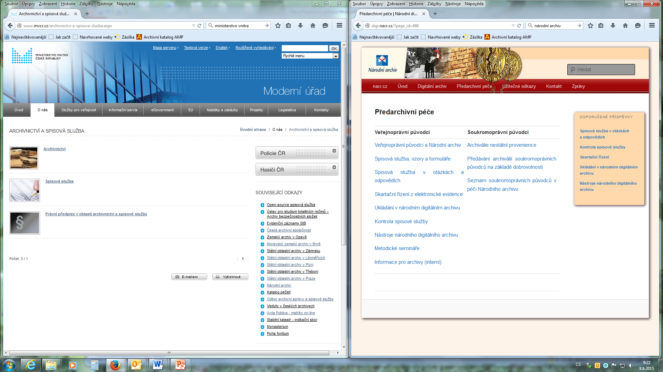Bookmark star icon in right Firefox window
The height and width of the screenshot is (372, 663).
click(590, 25)
